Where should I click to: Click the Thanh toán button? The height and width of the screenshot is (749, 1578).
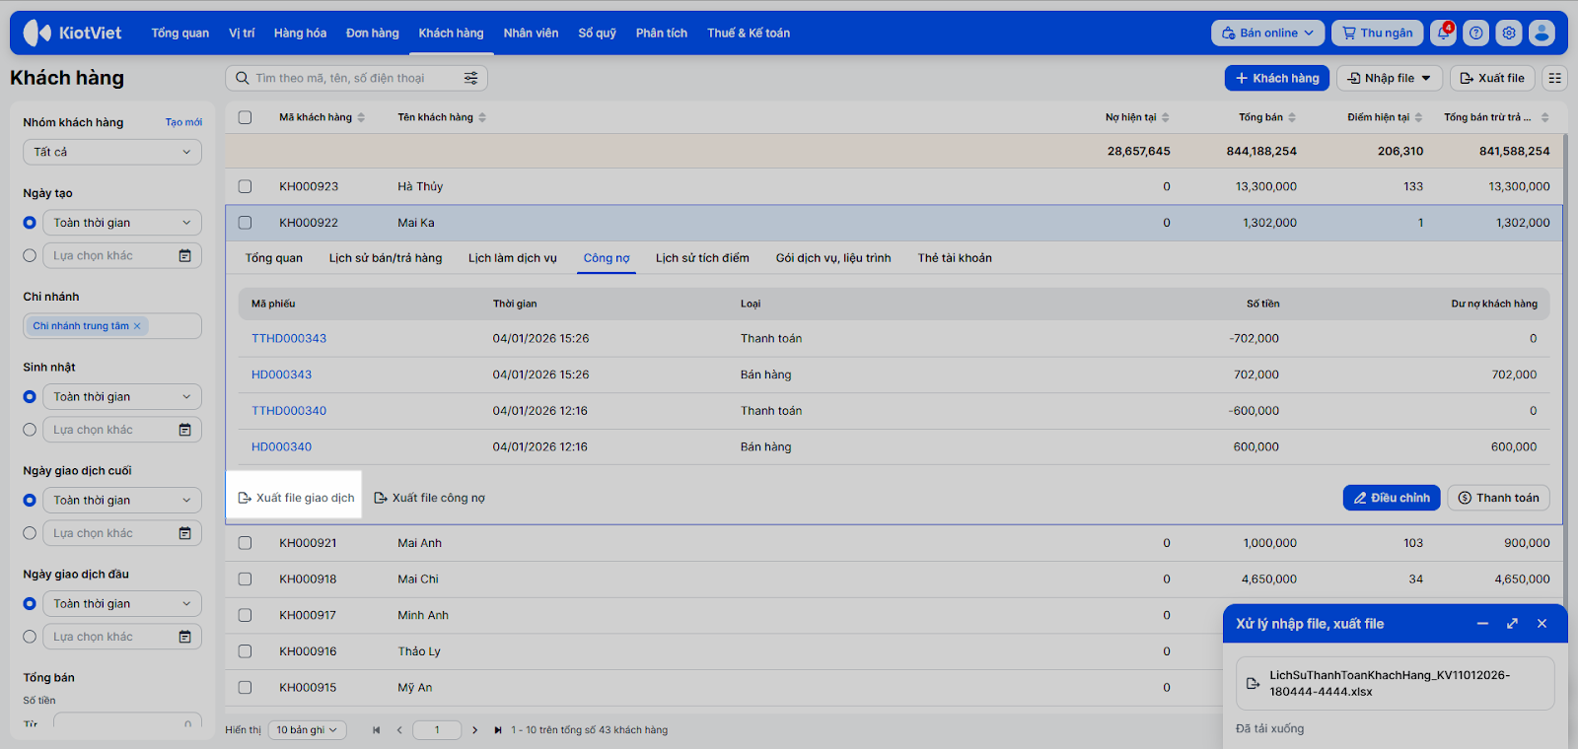coord(1498,498)
